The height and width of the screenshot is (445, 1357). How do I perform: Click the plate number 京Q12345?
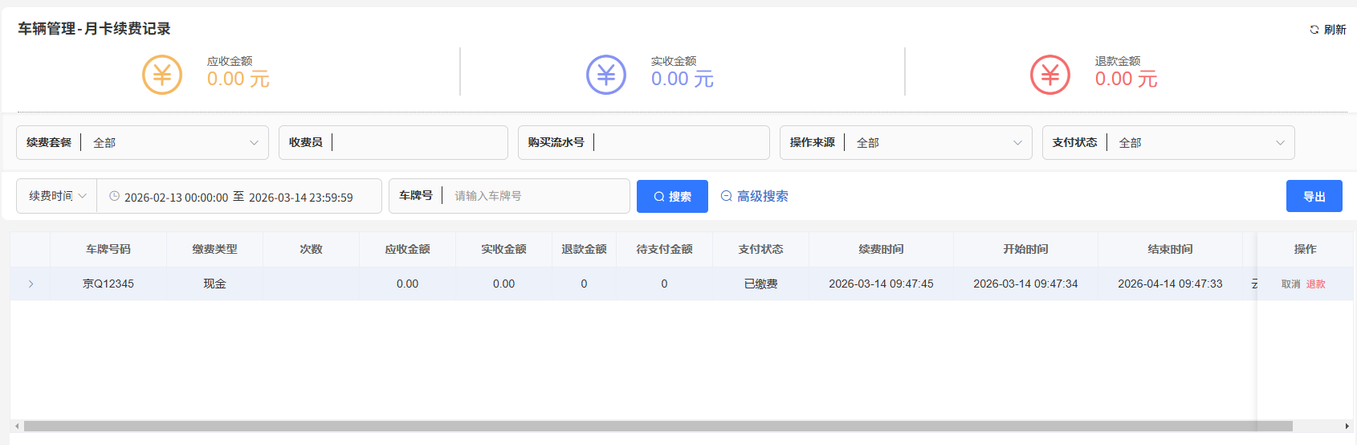[108, 284]
